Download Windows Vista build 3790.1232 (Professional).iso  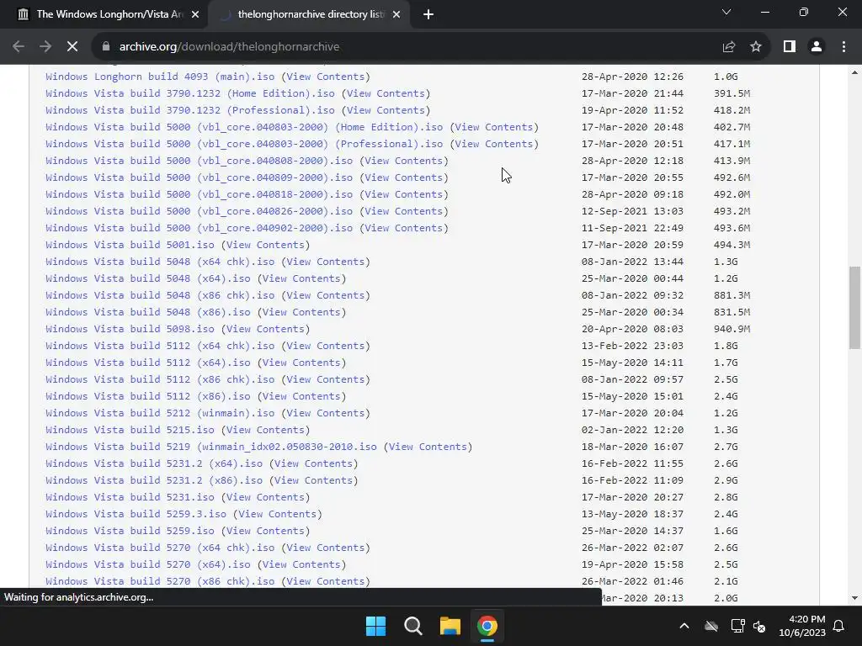(190, 110)
